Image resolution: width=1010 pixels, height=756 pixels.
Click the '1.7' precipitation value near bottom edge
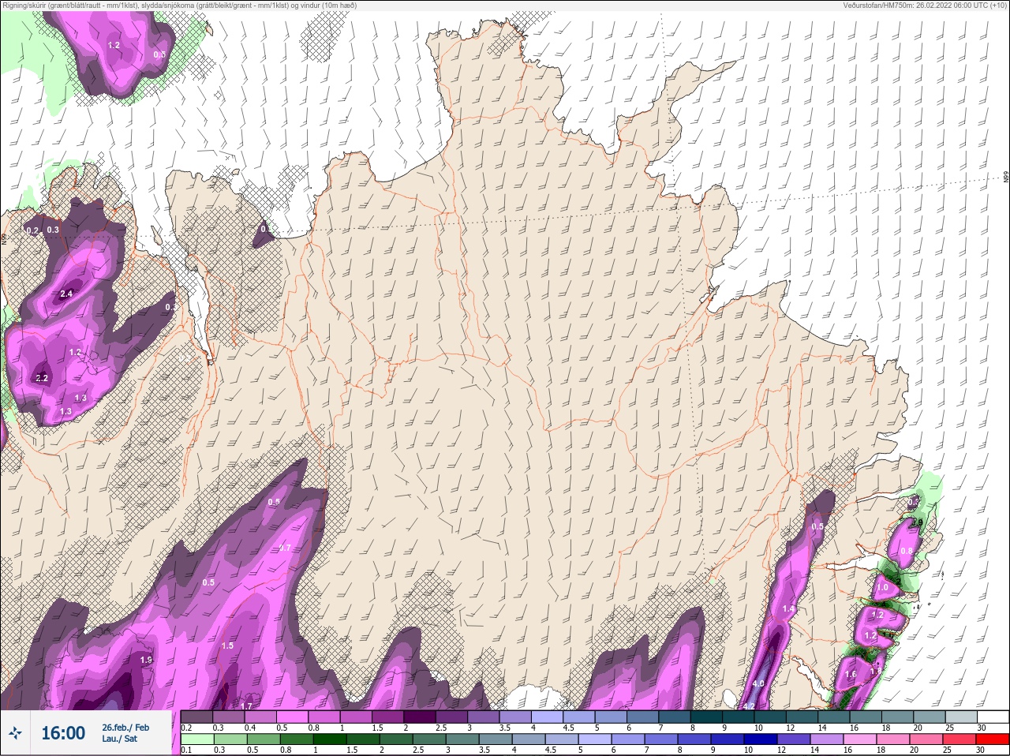[246, 705]
